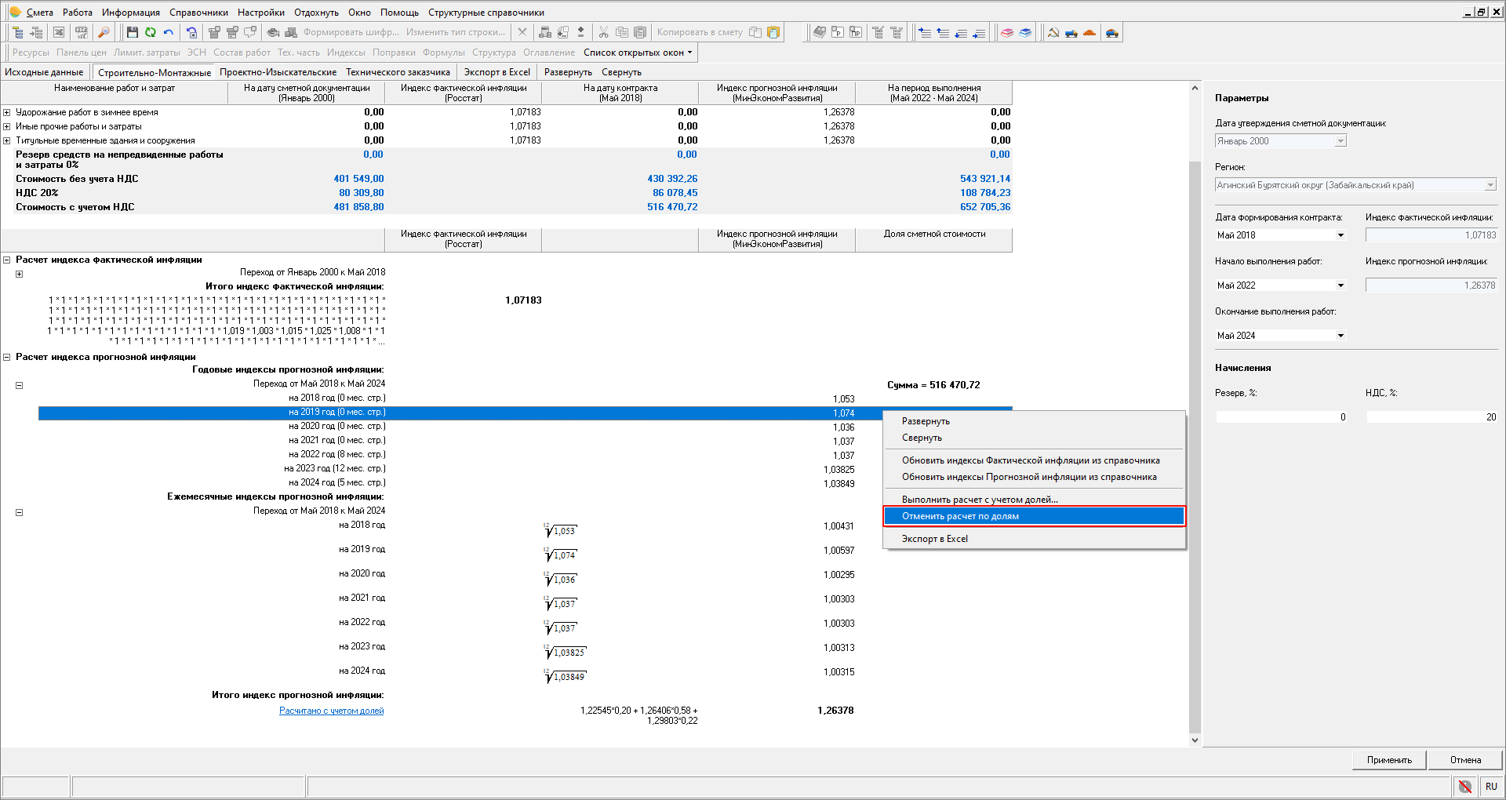
Task: Click the blue undo arrow icon
Action: tap(168, 32)
